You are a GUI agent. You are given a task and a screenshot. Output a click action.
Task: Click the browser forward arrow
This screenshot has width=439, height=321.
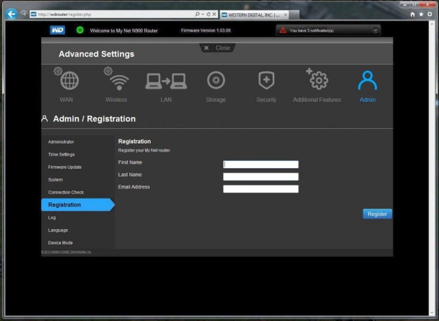pyautogui.click(x=24, y=14)
